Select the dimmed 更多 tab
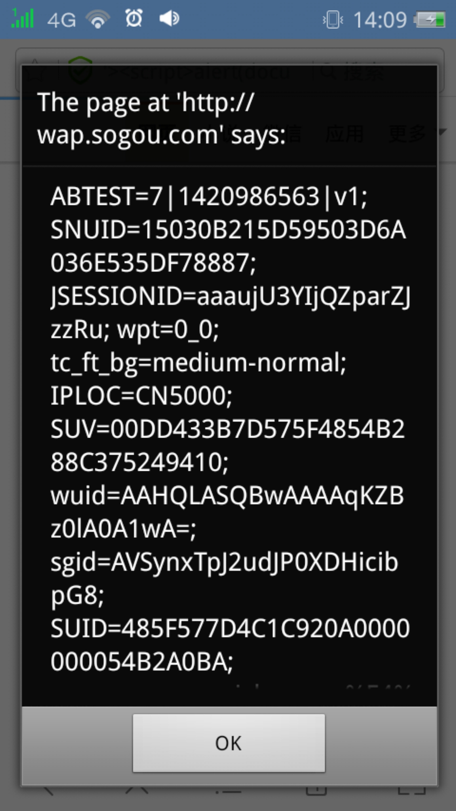This screenshot has height=811, width=456. pos(407,134)
